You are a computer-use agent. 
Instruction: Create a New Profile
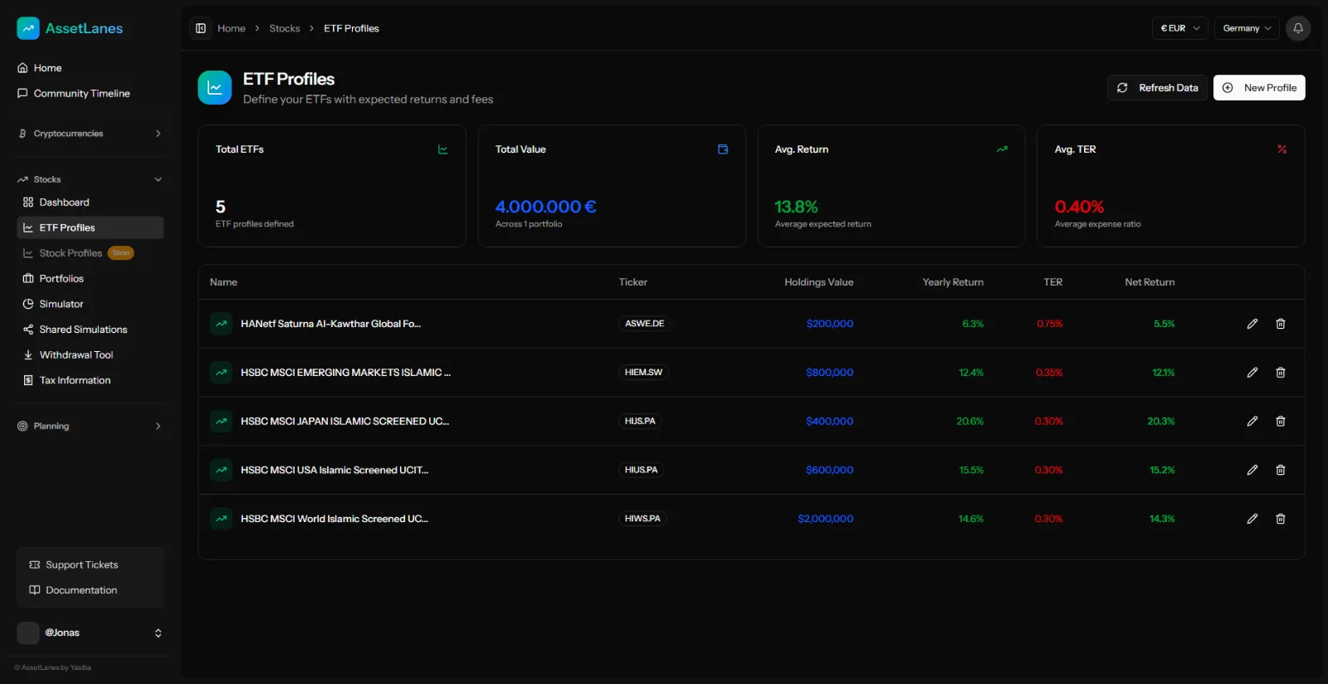pyautogui.click(x=1259, y=88)
